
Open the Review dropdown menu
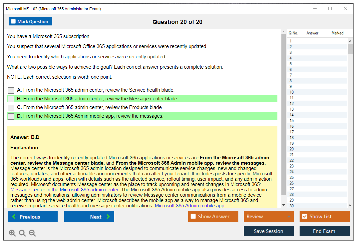pos(268,216)
